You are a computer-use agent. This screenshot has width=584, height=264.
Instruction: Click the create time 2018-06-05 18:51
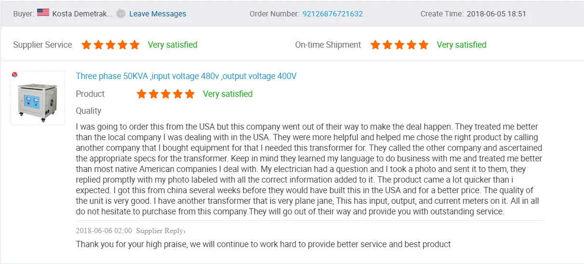tap(496, 14)
